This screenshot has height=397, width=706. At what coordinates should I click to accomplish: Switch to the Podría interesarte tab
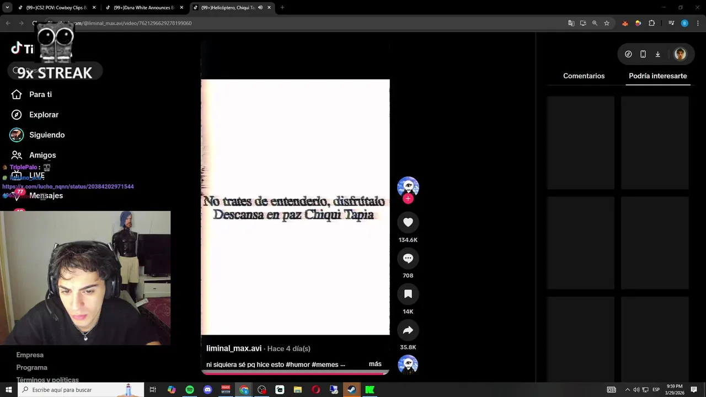[x=657, y=76]
